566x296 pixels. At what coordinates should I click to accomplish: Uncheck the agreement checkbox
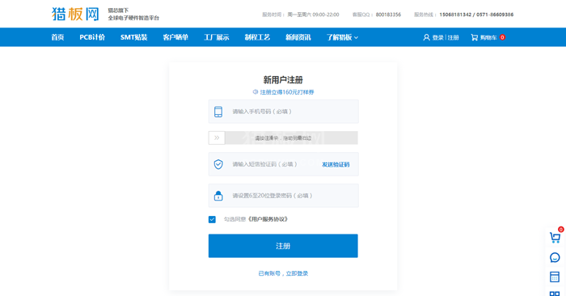[212, 219]
